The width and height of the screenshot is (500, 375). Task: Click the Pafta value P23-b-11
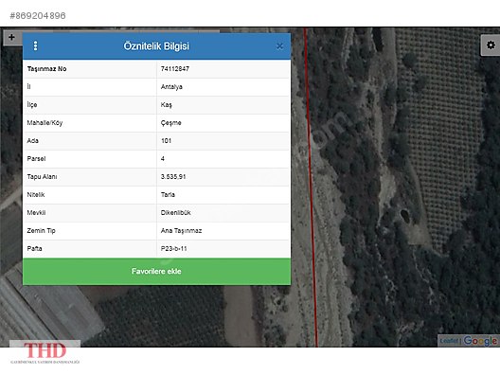(174, 248)
